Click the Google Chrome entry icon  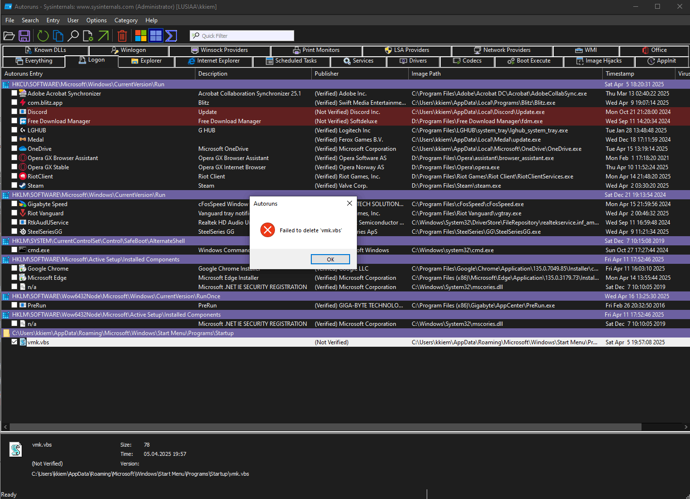[22, 269]
